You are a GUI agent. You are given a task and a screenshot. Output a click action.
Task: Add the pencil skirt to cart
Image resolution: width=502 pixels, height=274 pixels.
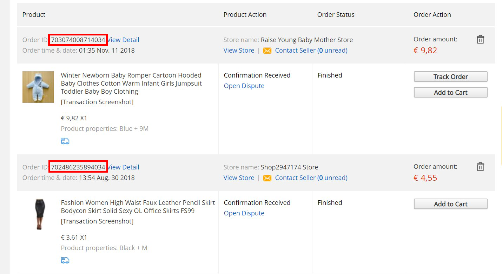click(450, 204)
